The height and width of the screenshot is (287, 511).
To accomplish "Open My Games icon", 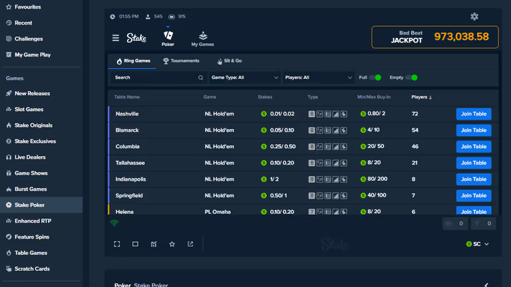I will coord(203,35).
